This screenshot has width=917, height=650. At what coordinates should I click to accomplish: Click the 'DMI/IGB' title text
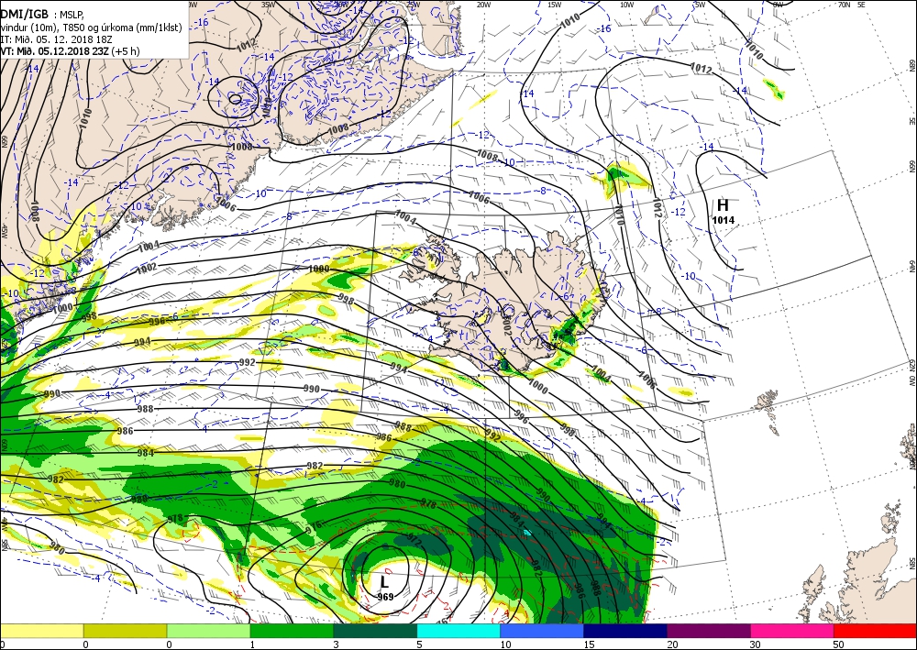click(x=25, y=15)
